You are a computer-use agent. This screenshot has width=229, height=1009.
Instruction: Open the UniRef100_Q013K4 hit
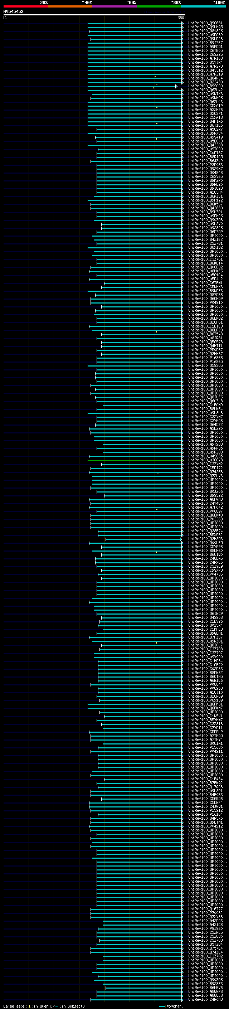click(x=205, y=626)
